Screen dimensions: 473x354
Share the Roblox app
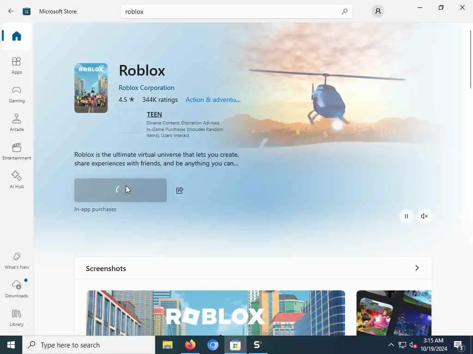[180, 190]
